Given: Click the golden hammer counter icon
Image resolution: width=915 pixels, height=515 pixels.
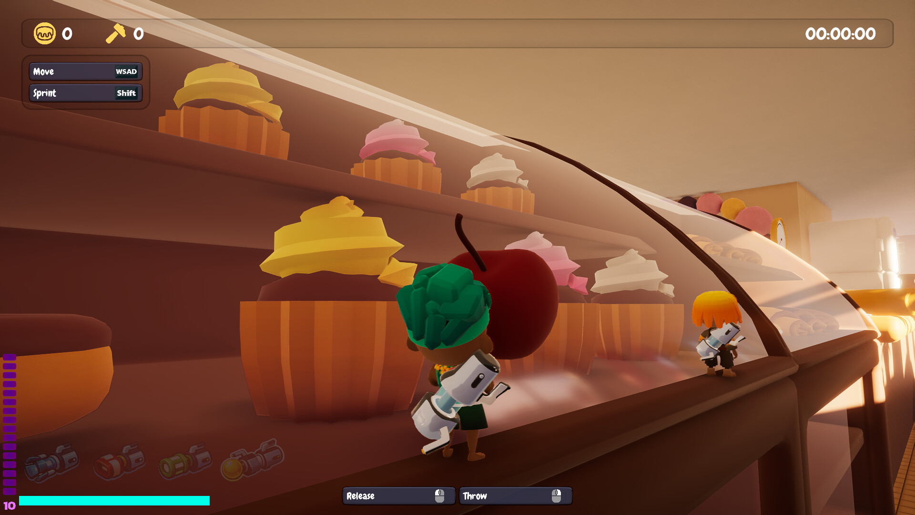Looking at the screenshot, I should (115, 33).
